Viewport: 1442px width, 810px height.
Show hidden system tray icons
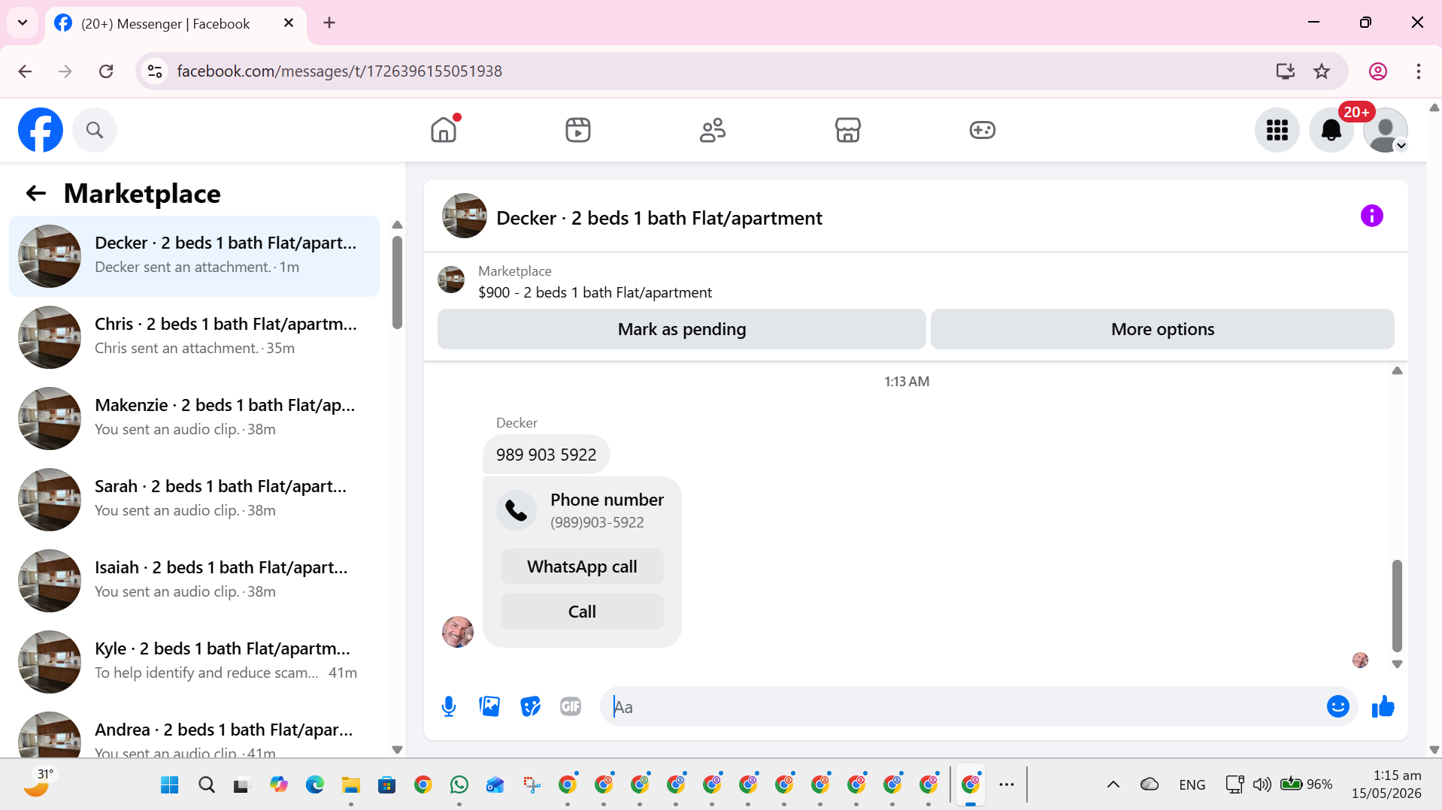tap(1113, 784)
